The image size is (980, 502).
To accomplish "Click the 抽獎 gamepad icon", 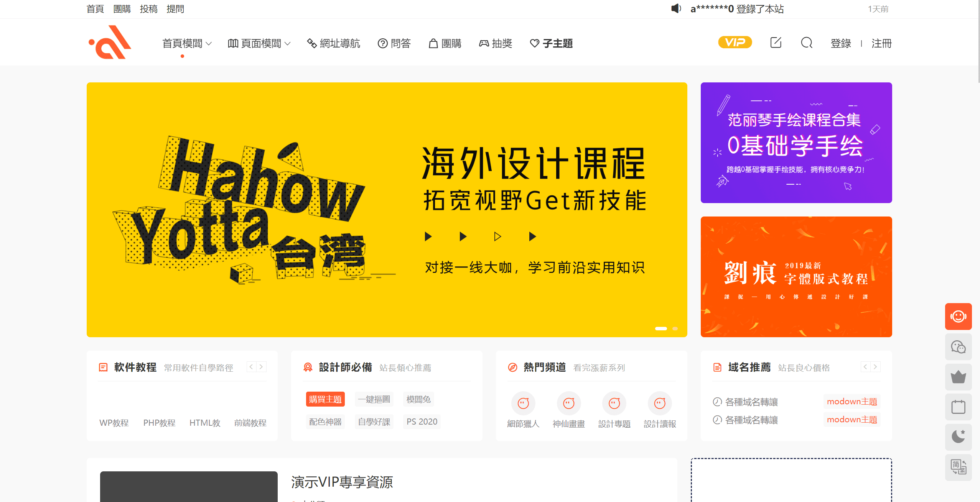I will click(x=484, y=43).
